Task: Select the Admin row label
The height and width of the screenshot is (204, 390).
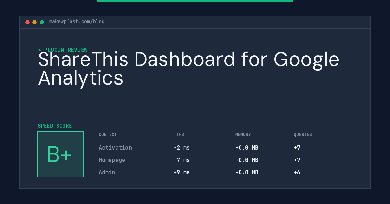Action: [107, 172]
